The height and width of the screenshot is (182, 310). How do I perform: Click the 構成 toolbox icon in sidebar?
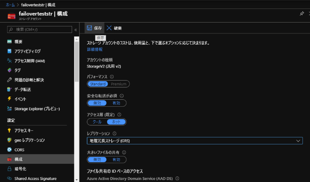coord(9,159)
